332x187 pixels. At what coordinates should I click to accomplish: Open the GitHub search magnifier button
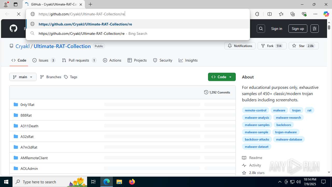261,29
